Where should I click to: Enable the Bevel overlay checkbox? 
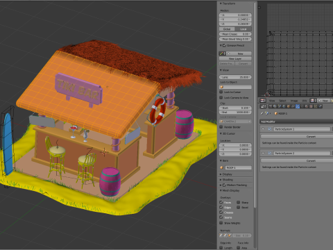click(x=238, y=207)
